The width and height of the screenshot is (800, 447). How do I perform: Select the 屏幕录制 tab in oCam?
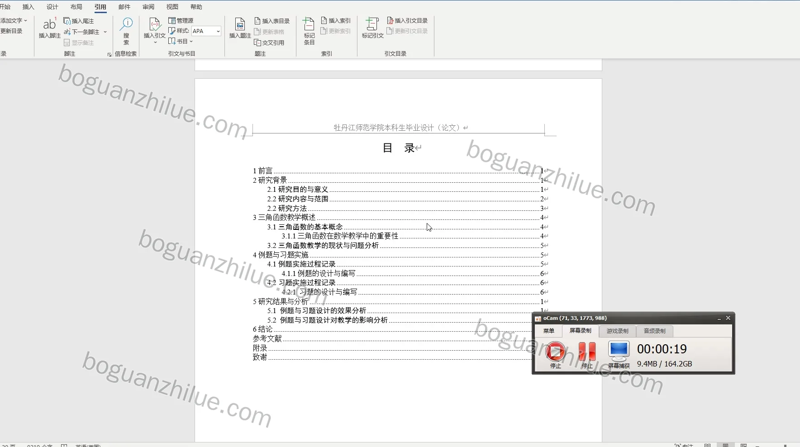click(x=580, y=331)
